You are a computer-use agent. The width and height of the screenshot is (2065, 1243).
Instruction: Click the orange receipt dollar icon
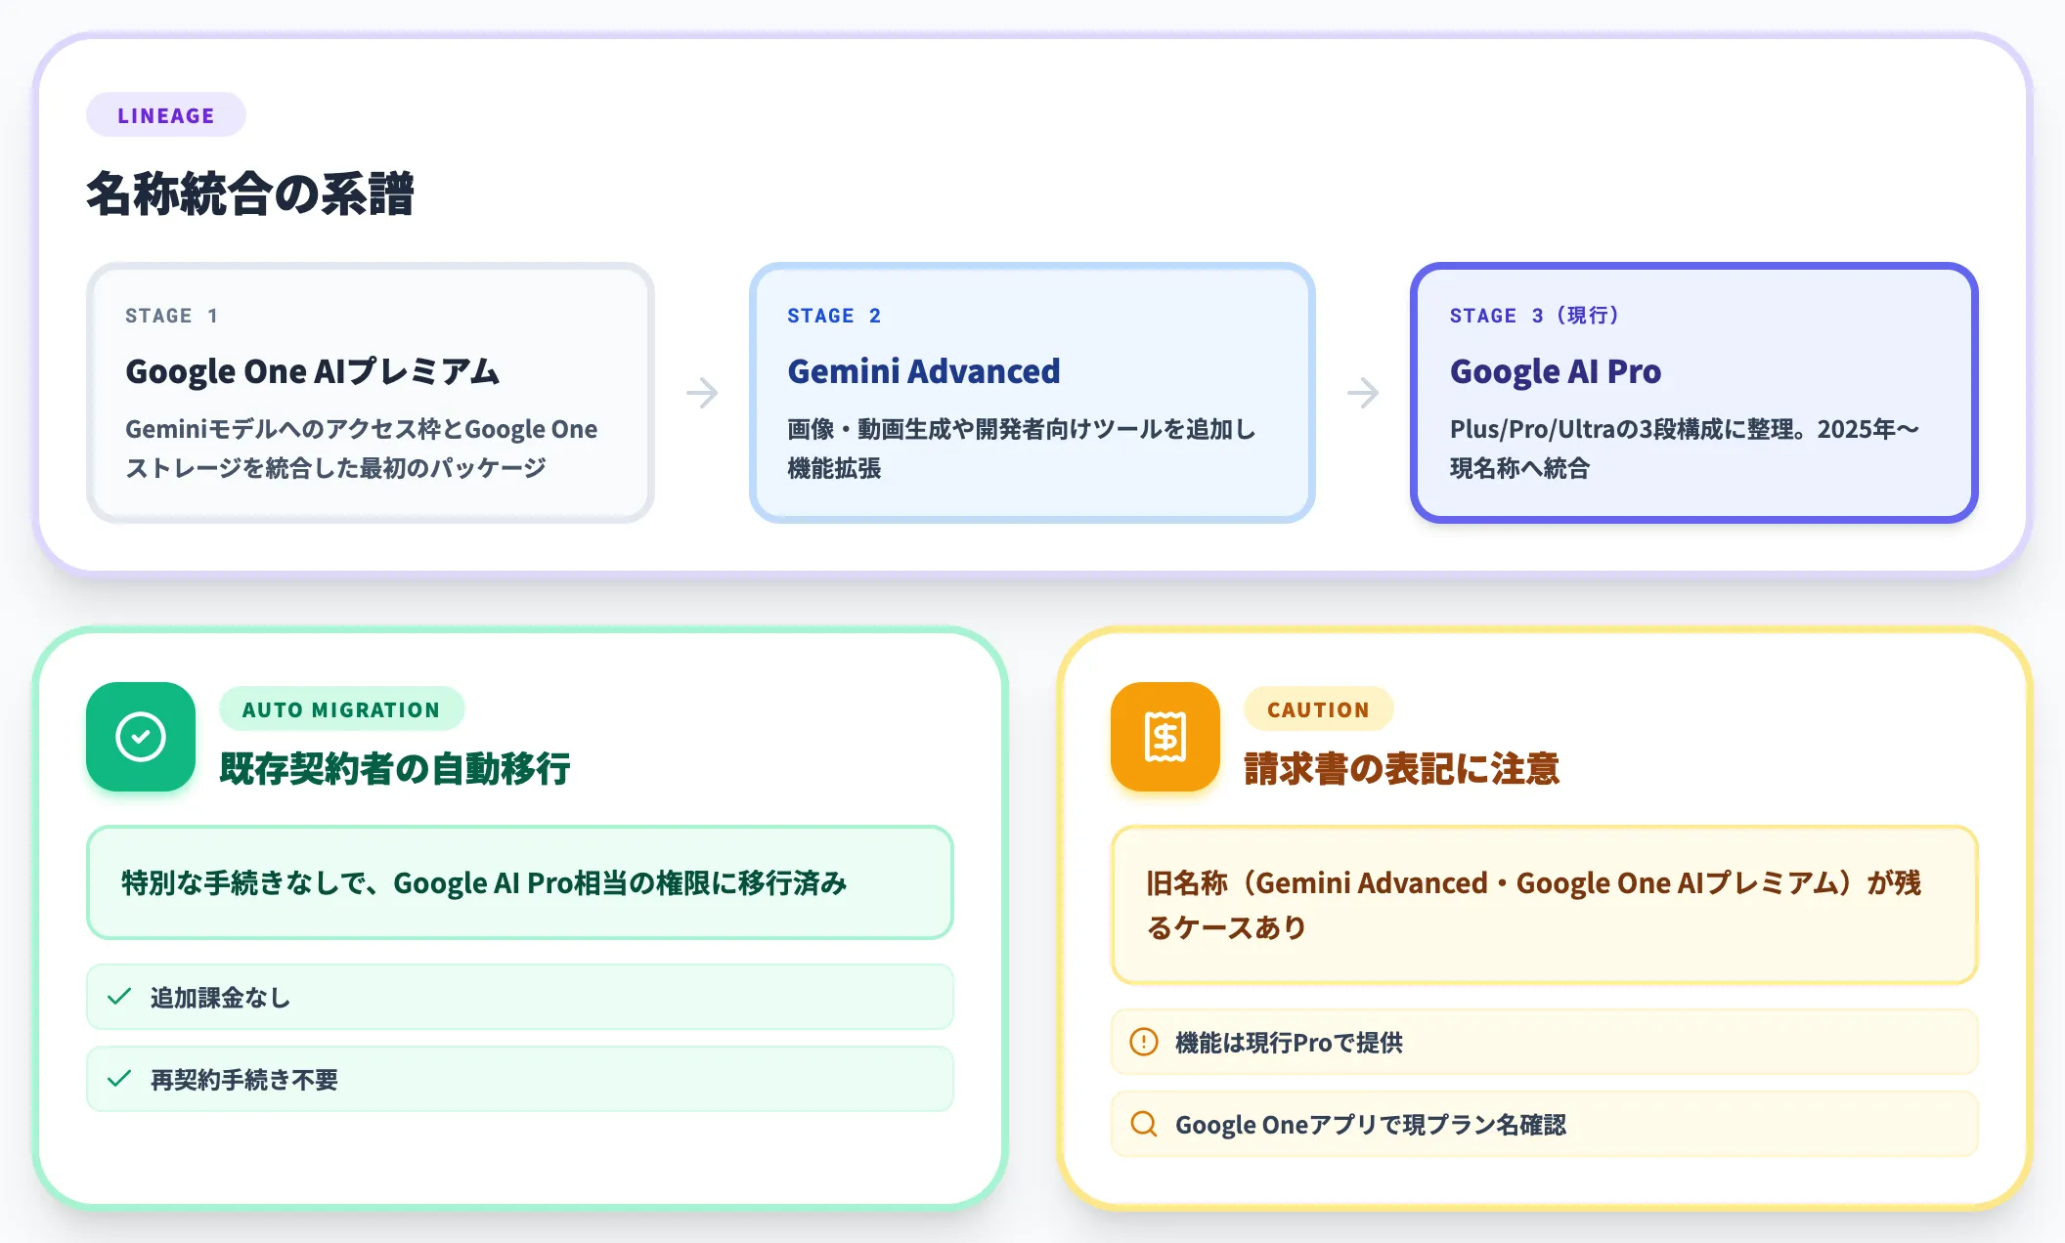coord(1165,737)
